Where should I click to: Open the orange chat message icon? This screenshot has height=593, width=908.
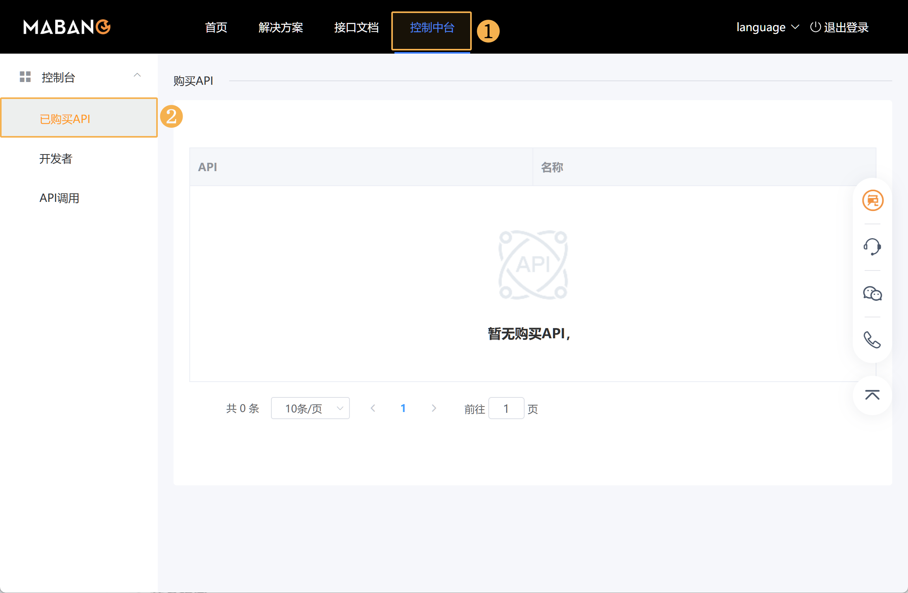click(873, 201)
